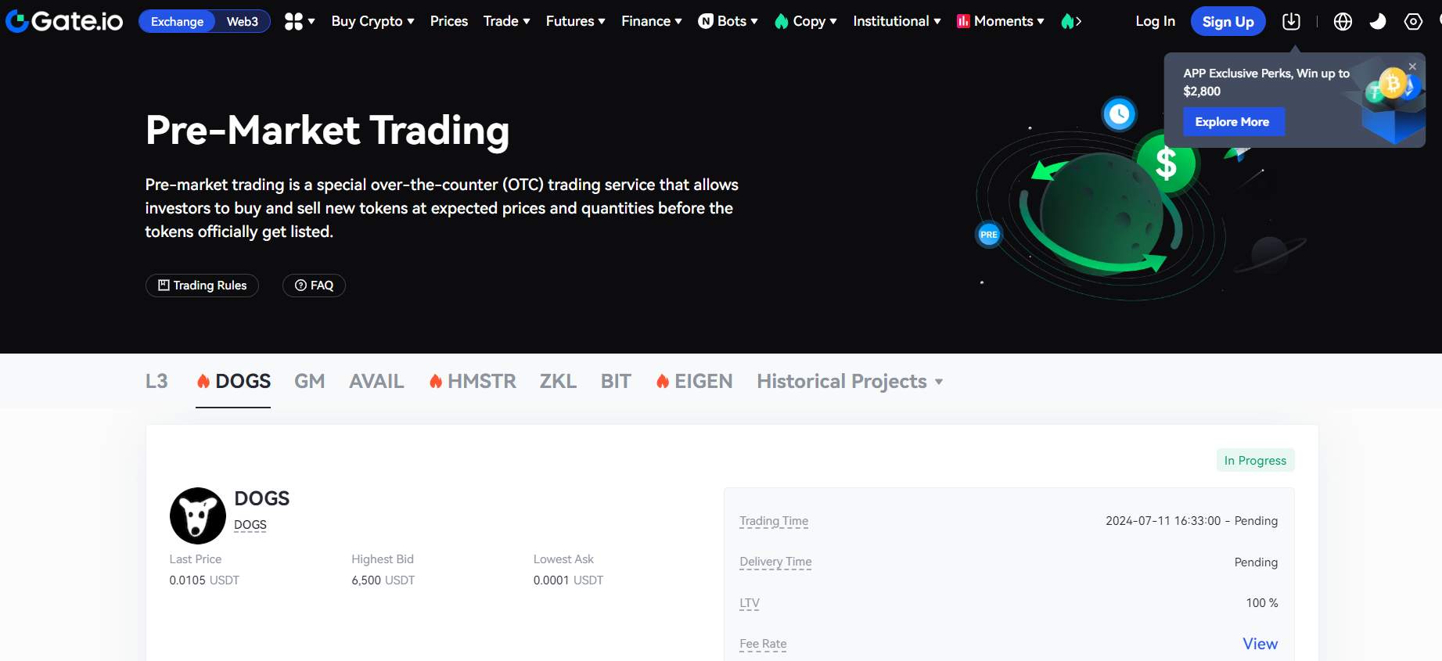This screenshot has width=1442, height=661.
Task: Select the ZKL project tab
Action: (558, 381)
